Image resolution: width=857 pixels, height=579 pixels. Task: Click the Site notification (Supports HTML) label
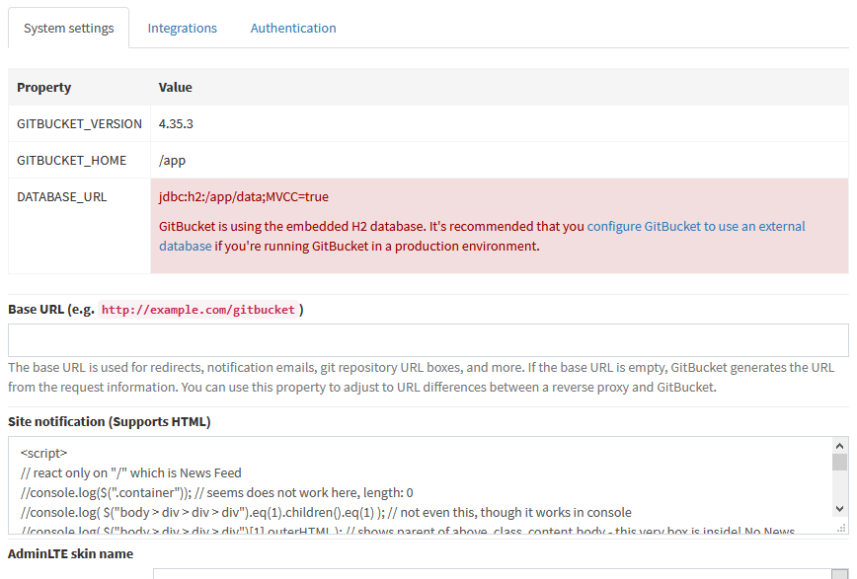[110, 422]
